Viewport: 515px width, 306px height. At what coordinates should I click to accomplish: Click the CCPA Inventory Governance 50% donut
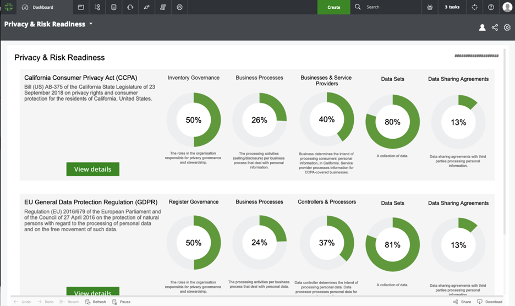(x=194, y=119)
